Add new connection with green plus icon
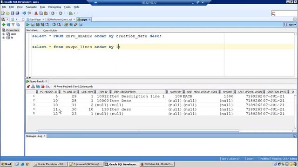Viewport: 298px width, 167px height. [x=3, y=25]
